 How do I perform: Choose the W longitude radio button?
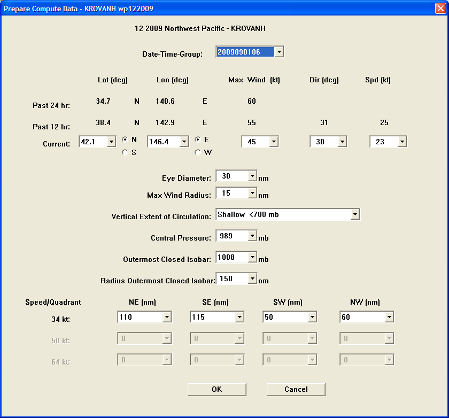[x=197, y=152]
